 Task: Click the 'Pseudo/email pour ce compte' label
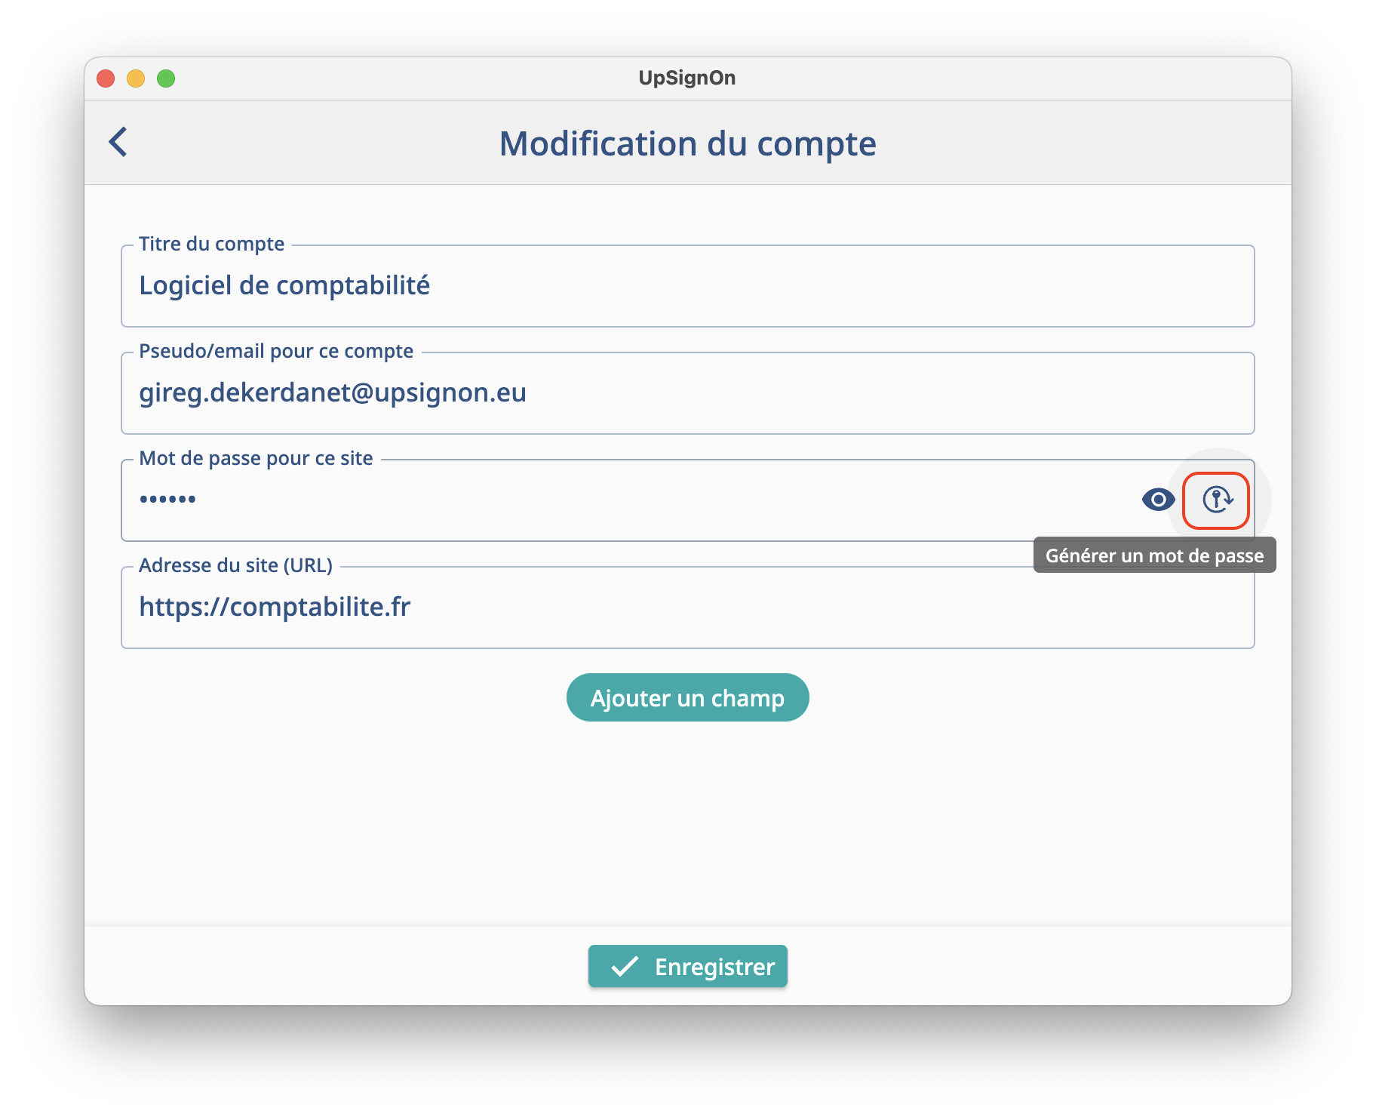[276, 351]
